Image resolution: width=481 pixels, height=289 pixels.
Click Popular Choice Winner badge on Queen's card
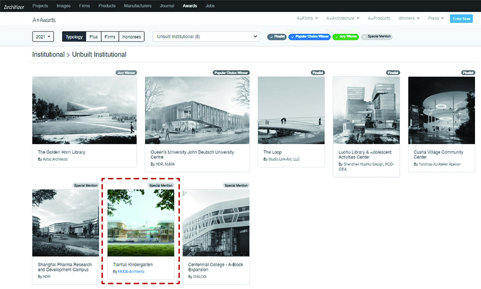point(231,73)
